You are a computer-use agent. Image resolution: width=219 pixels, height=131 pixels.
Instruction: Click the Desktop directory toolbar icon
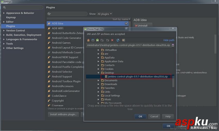tap(93, 40)
